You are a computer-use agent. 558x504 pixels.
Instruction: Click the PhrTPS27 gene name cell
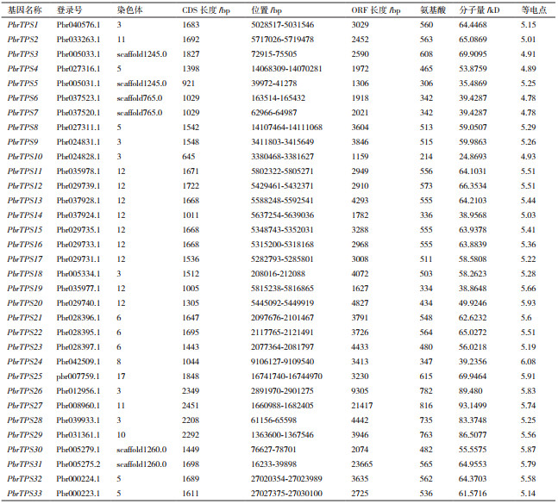(x=25, y=405)
